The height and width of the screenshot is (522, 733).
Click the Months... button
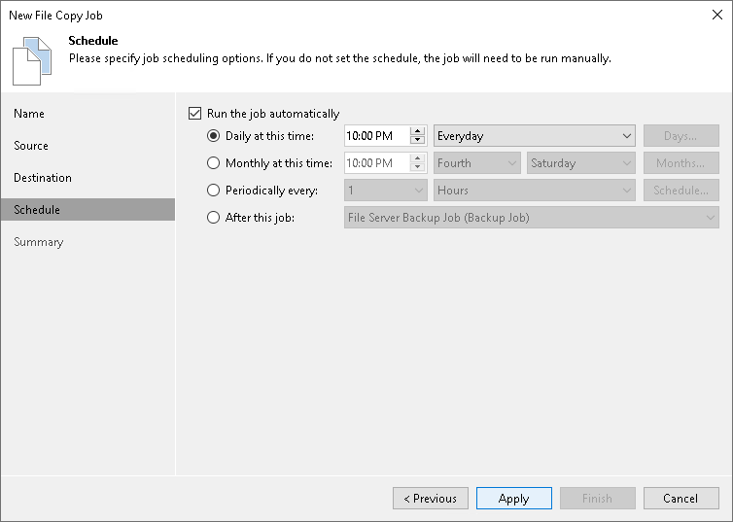[681, 163]
